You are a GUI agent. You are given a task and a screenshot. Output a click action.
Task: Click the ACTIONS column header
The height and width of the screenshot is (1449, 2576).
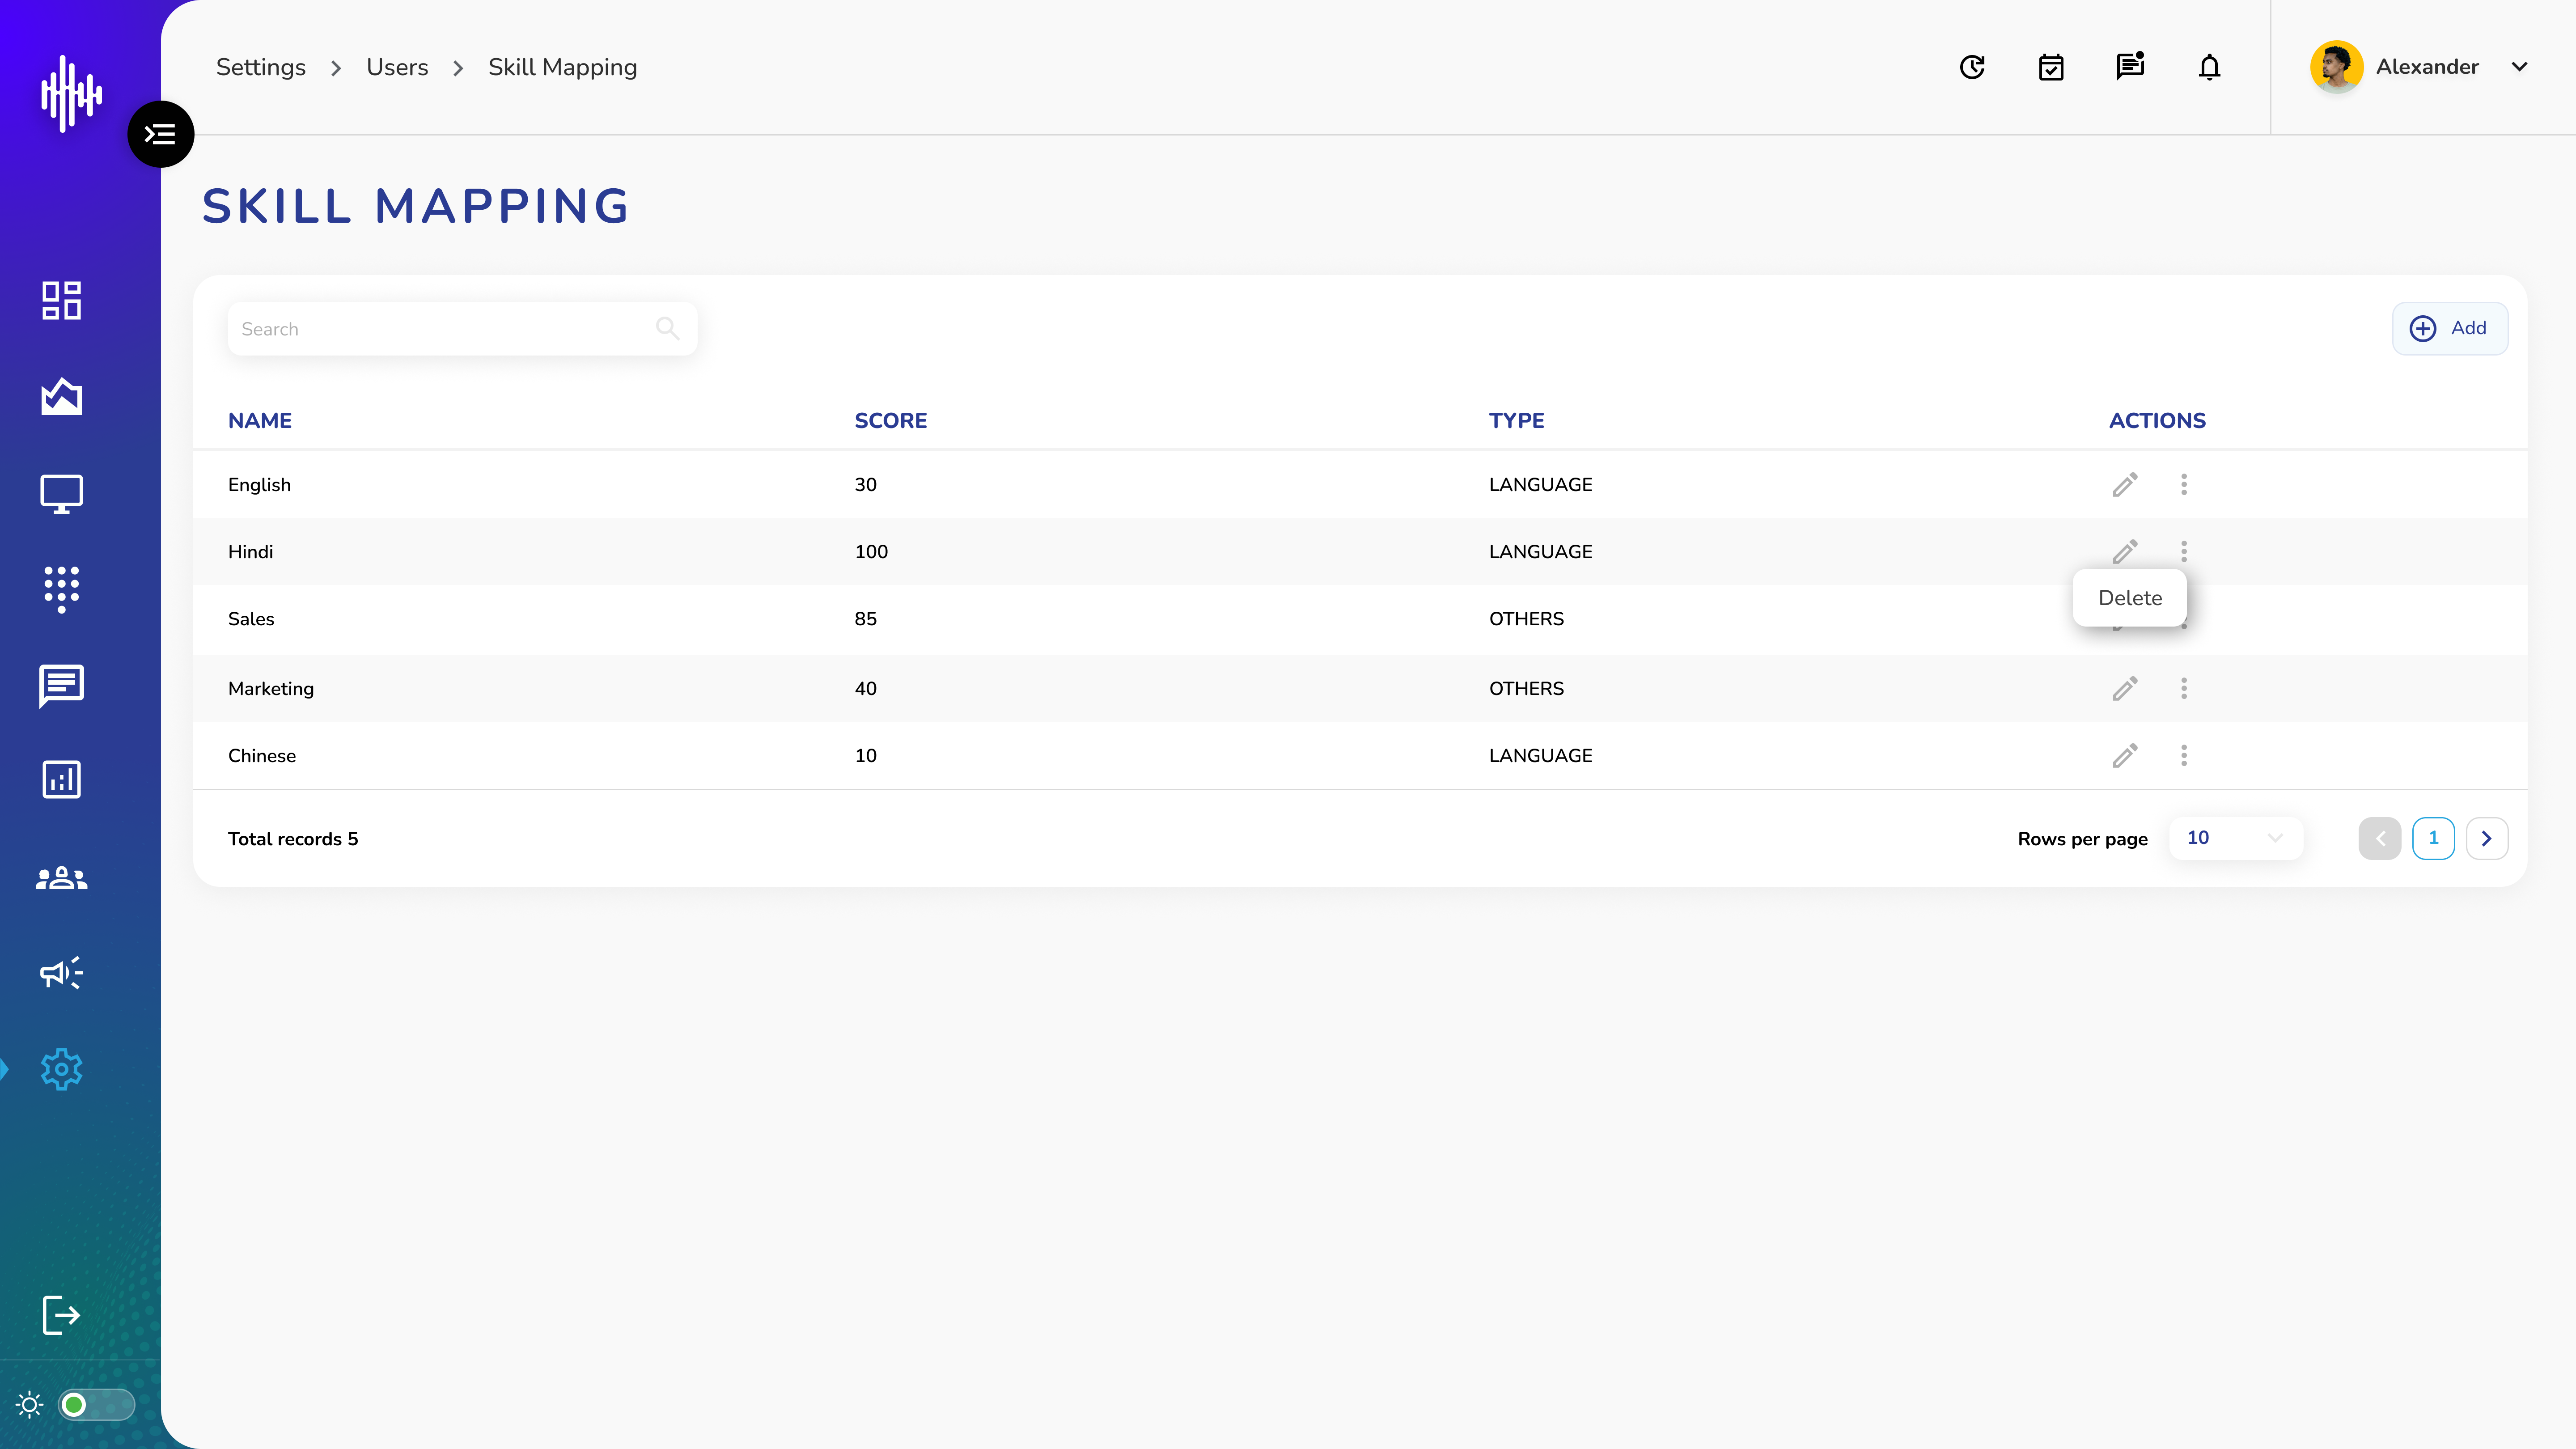pyautogui.click(x=2157, y=420)
